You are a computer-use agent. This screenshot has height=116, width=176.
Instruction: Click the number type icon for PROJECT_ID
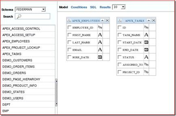point(146,72)
